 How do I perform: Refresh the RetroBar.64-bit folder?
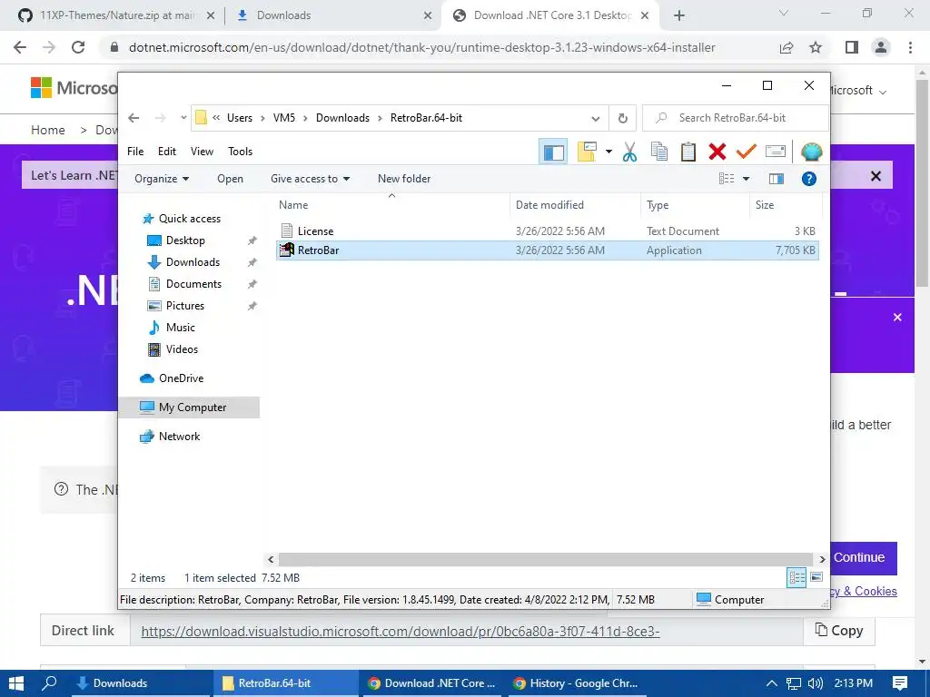coord(623,119)
